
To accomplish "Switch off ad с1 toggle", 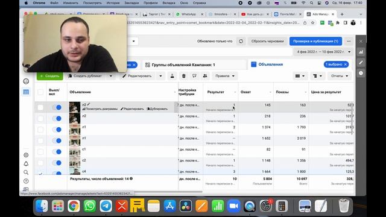I will pyautogui.click(x=57, y=152).
